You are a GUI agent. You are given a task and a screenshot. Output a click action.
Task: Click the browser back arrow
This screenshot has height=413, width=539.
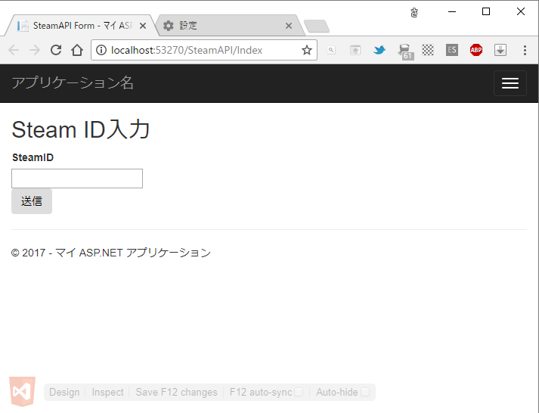pyautogui.click(x=14, y=50)
